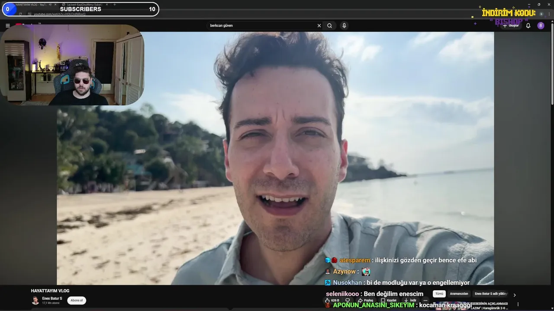Click the magnifier search button
The height and width of the screenshot is (311, 554).
(x=329, y=25)
